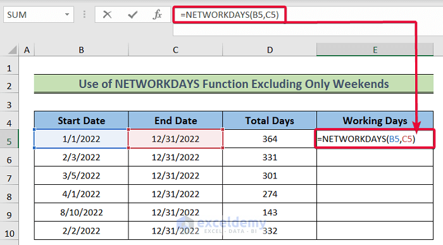
Task: Select cell with start date 4/1/2022
Action: (82, 194)
